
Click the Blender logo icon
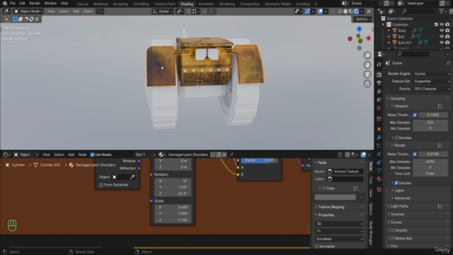[x=4, y=4]
